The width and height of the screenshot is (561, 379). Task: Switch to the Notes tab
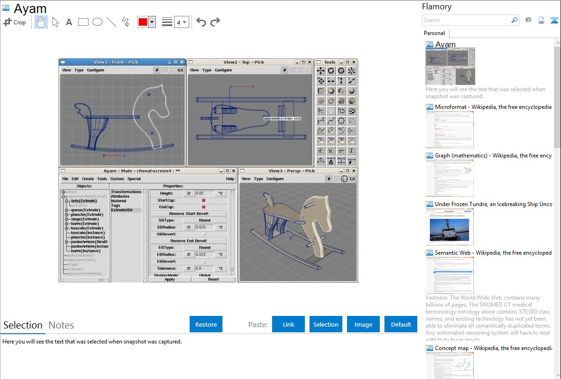(61, 325)
